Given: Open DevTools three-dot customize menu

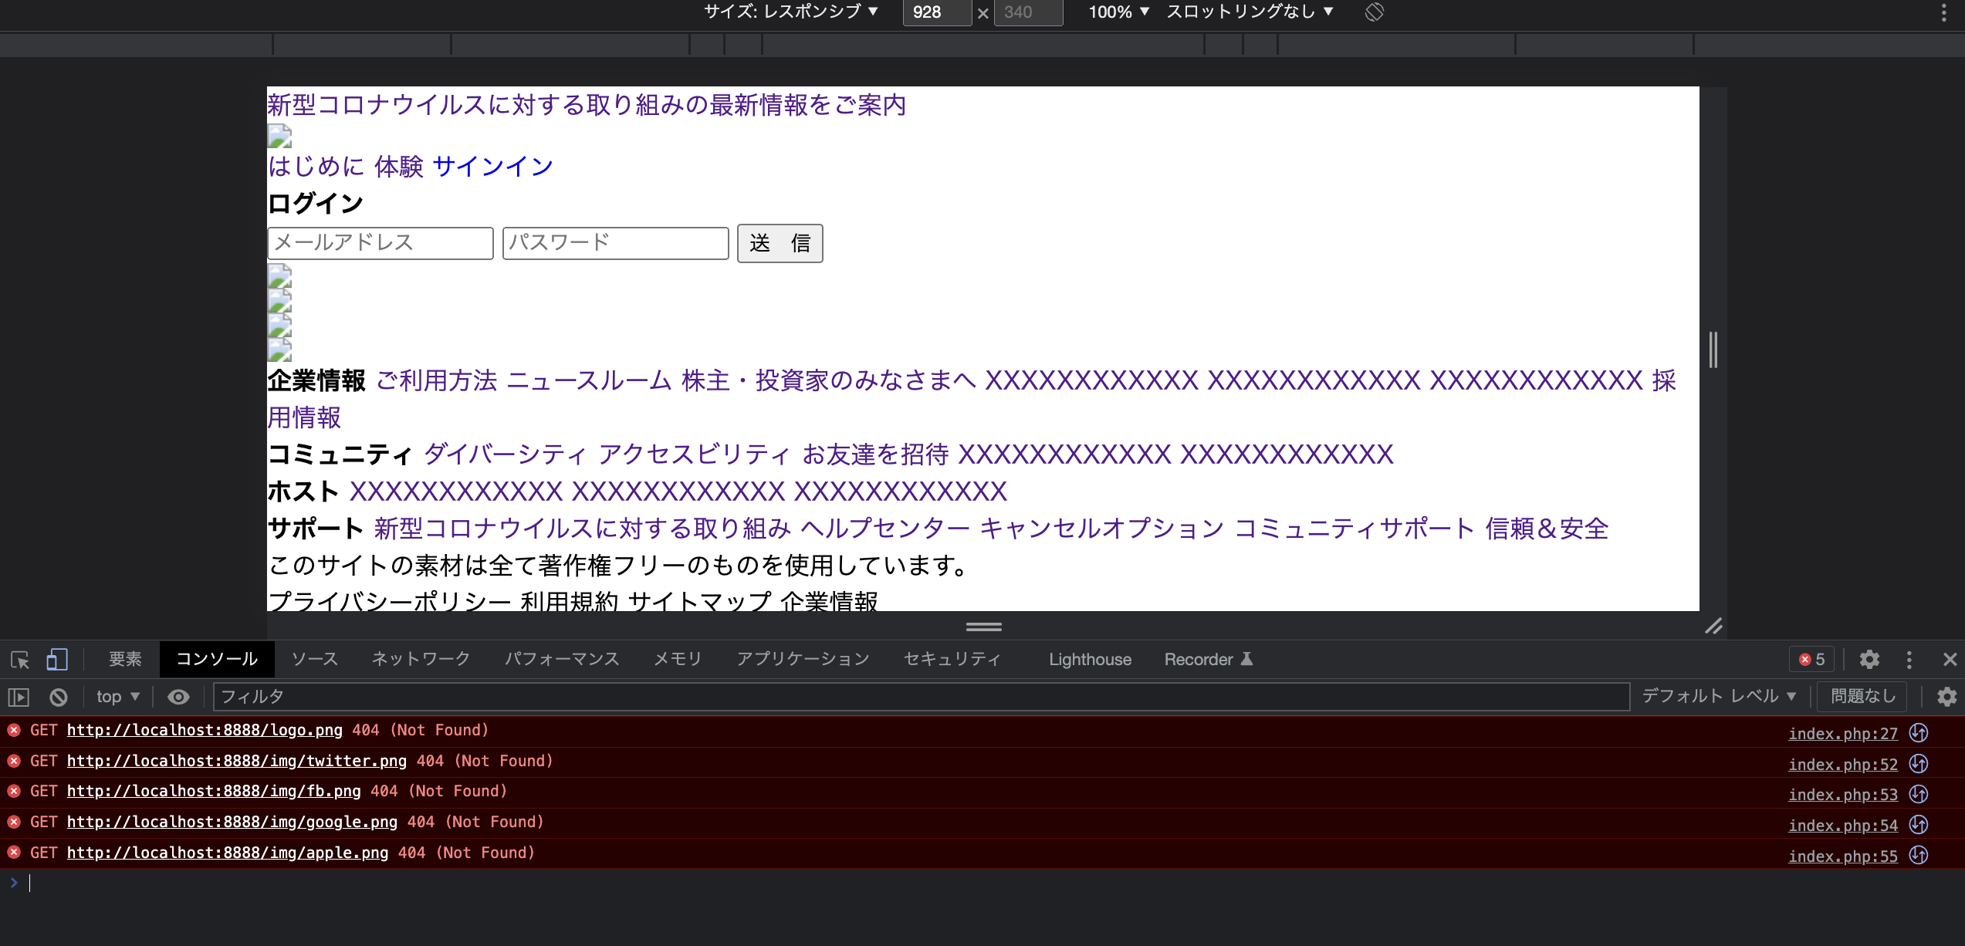Looking at the screenshot, I should (x=1909, y=660).
